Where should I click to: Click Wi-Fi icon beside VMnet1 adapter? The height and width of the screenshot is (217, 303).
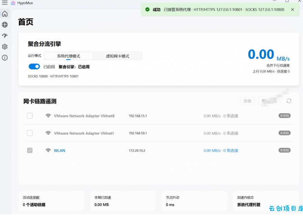point(48,133)
